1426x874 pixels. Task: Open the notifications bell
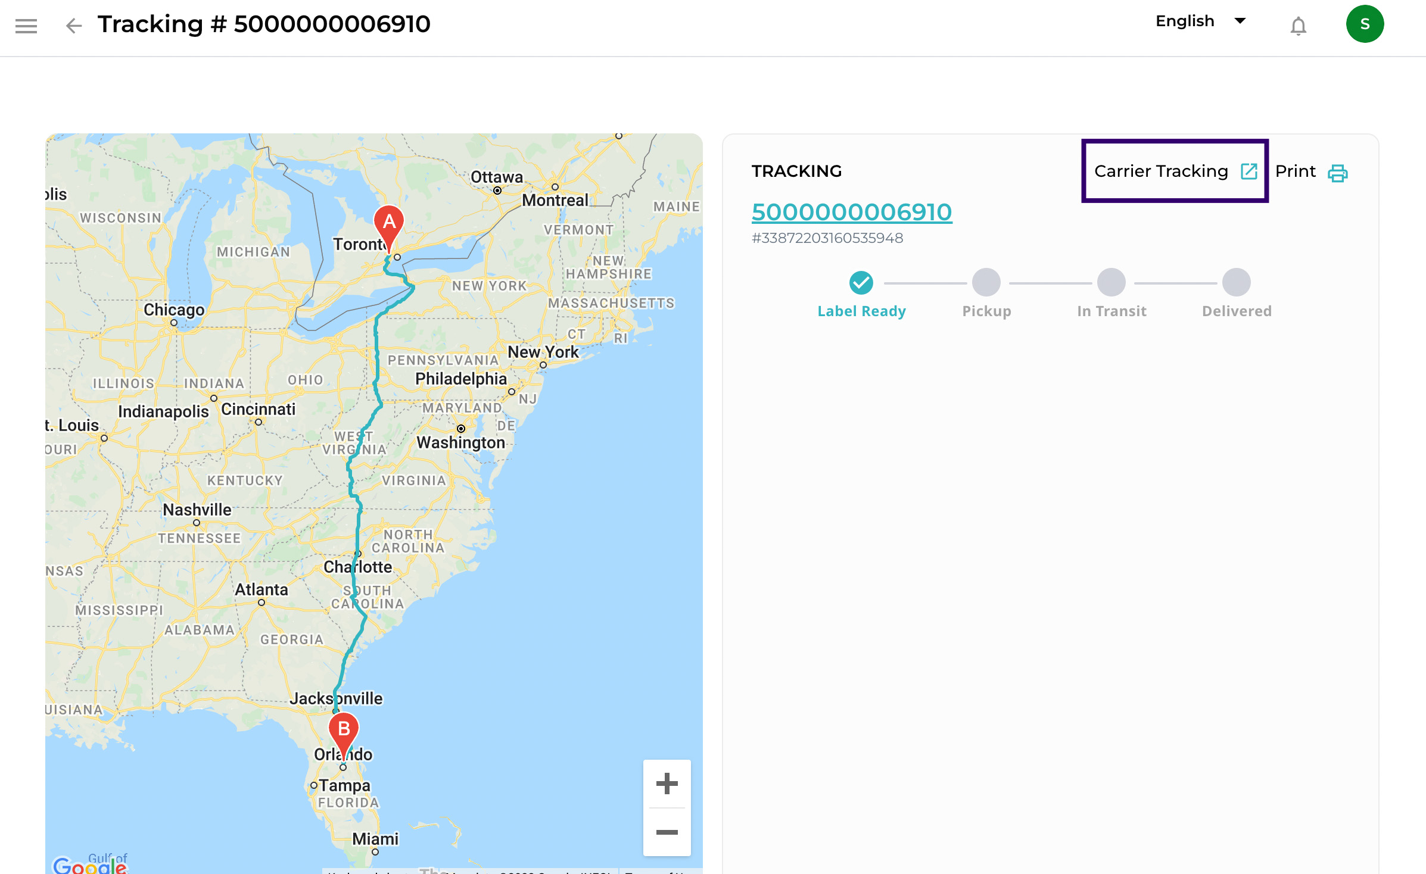pyautogui.click(x=1298, y=26)
